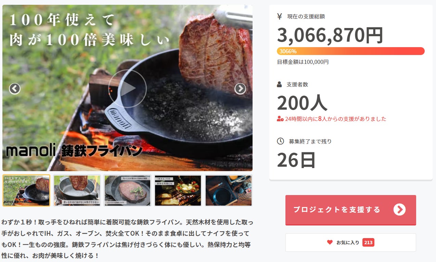436x262 pixels.
Task: Click the 24時間以内に8人からの支援 notice
Action: click(x=335, y=119)
